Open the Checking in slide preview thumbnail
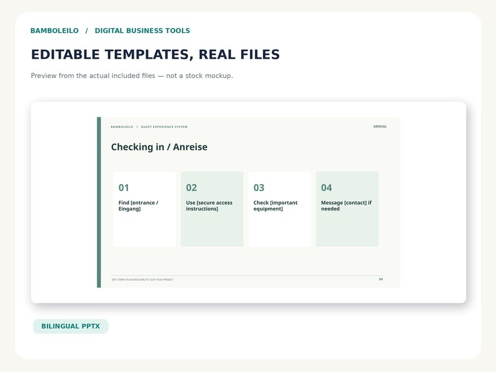 coord(249,202)
